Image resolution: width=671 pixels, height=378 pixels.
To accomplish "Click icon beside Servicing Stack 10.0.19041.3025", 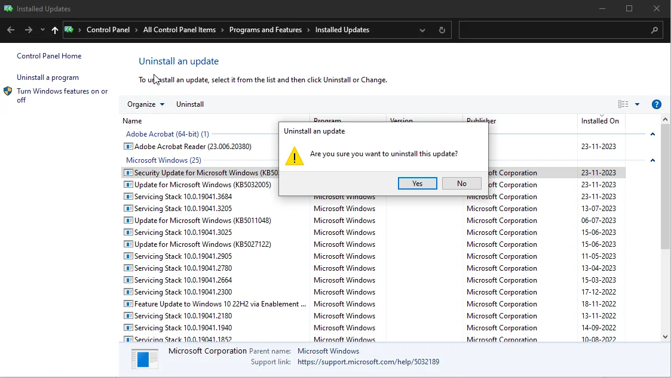I will [x=128, y=233].
